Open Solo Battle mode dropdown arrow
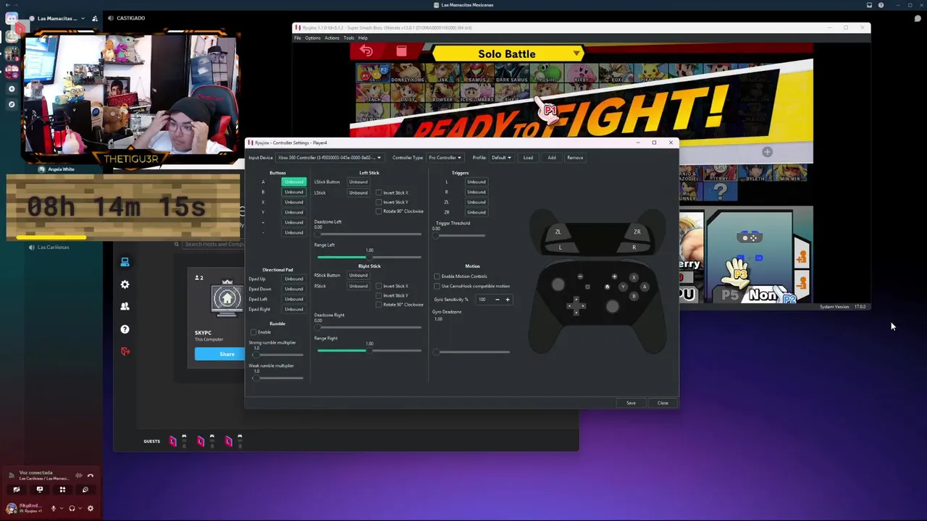This screenshot has width=927, height=521. [576, 54]
